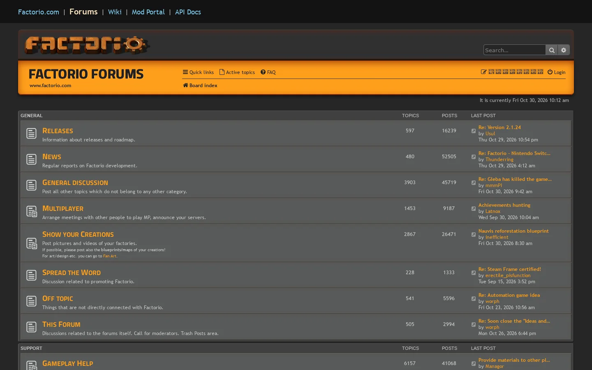
Task: Click the Releases forum icon
Action: coord(32,134)
